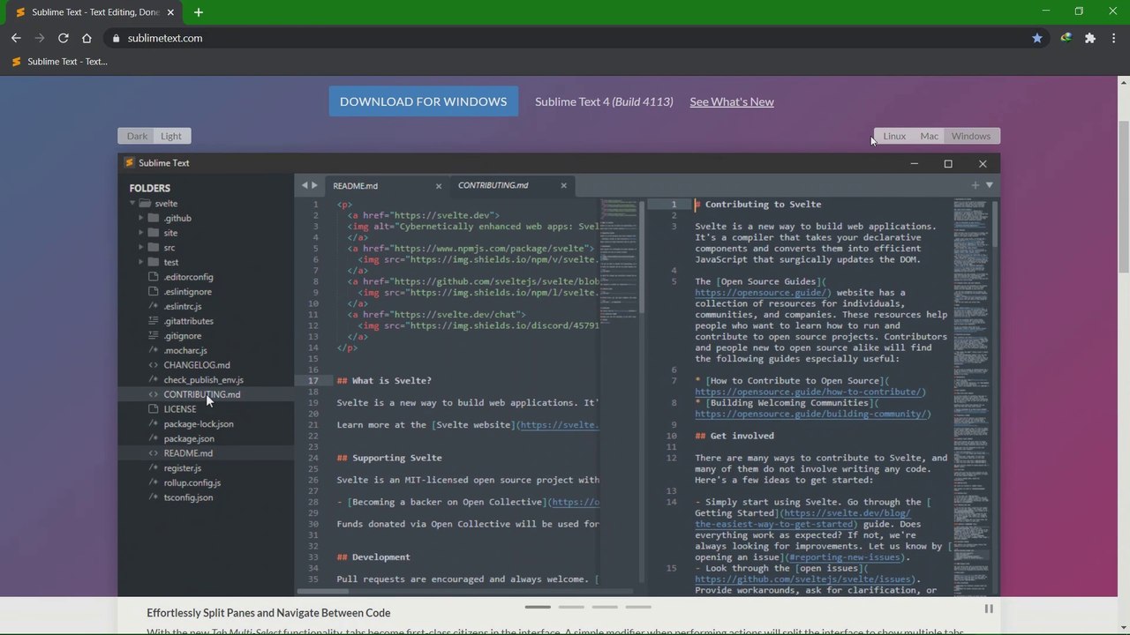Viewport: 1130px width, 635px height.
Task: Open the tab list dropdown arrow
Action: pyautogui.click(x=990, y=185)
